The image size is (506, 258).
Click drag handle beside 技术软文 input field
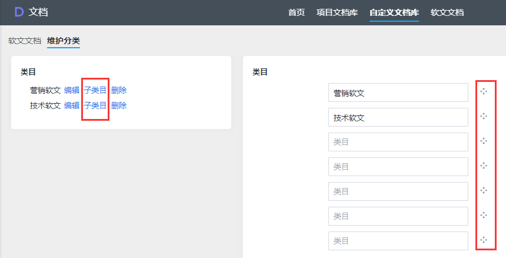point(484,117)
